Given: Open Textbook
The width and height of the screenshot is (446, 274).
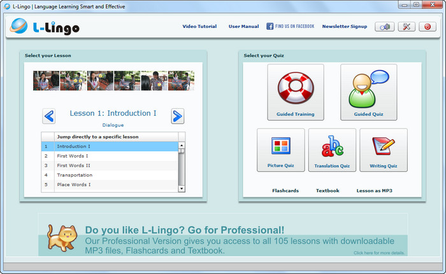Looking at the screenshot, I should pyautogui.click(x=327, y=191).
